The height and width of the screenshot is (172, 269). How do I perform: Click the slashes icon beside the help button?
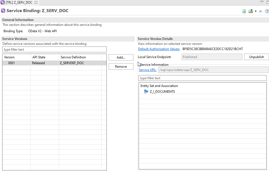[261, 11]
